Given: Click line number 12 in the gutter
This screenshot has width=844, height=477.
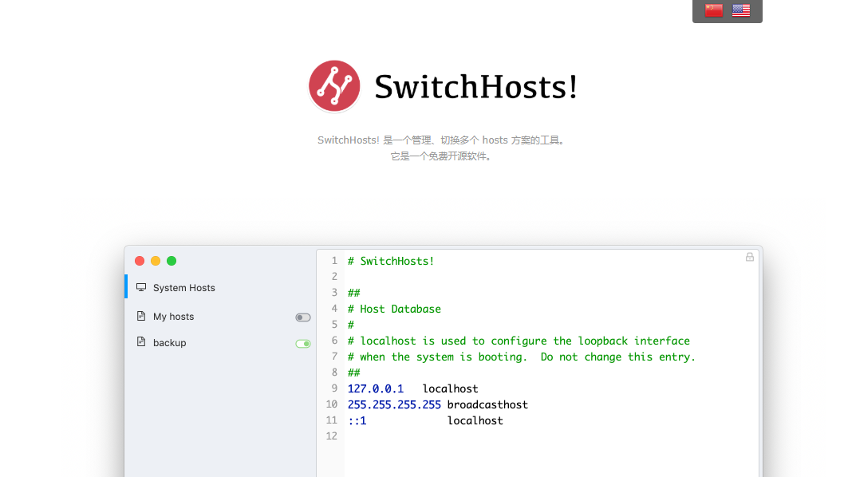Looking at the screenshot, I should 332,436.
